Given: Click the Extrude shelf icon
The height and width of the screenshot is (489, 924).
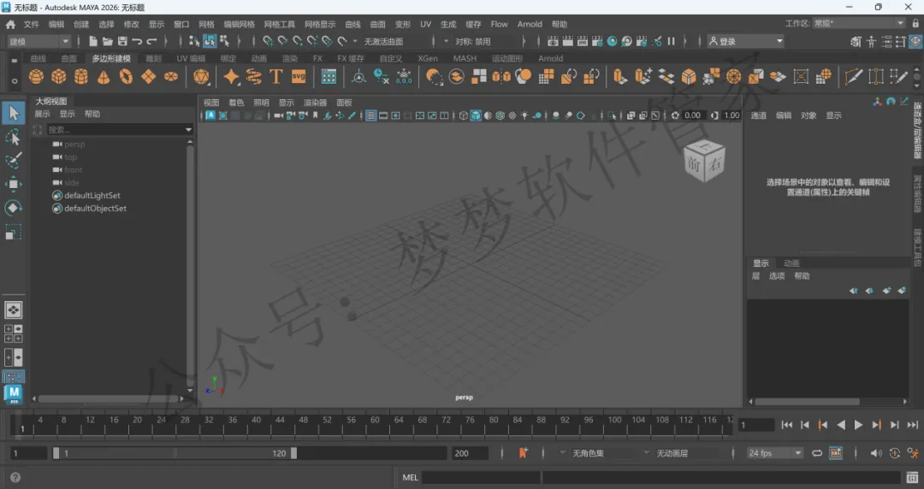Looking at the screenshot, I should pyautogui.click(x=620, y=77).
